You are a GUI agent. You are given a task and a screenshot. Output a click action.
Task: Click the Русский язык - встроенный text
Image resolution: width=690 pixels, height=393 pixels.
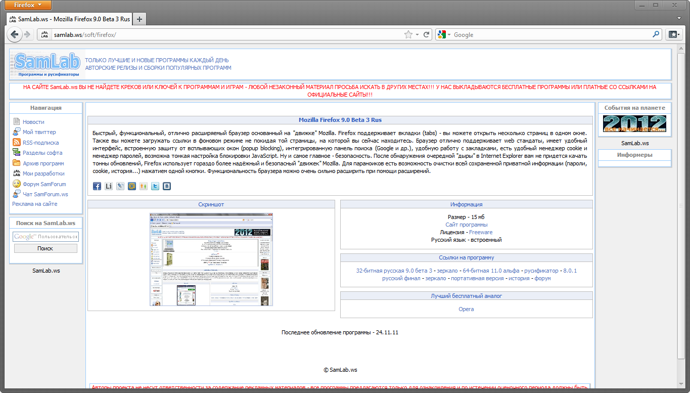click(x=467, y=240)
